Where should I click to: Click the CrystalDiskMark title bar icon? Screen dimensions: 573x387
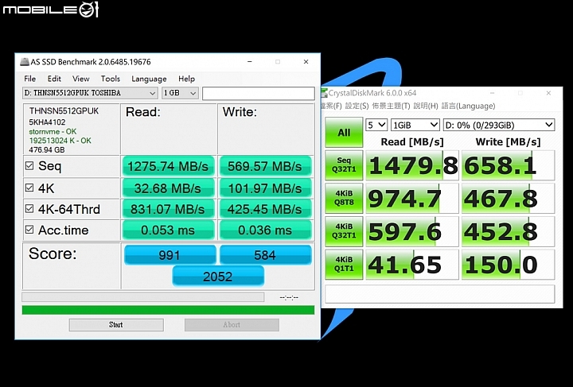point(324,93)
